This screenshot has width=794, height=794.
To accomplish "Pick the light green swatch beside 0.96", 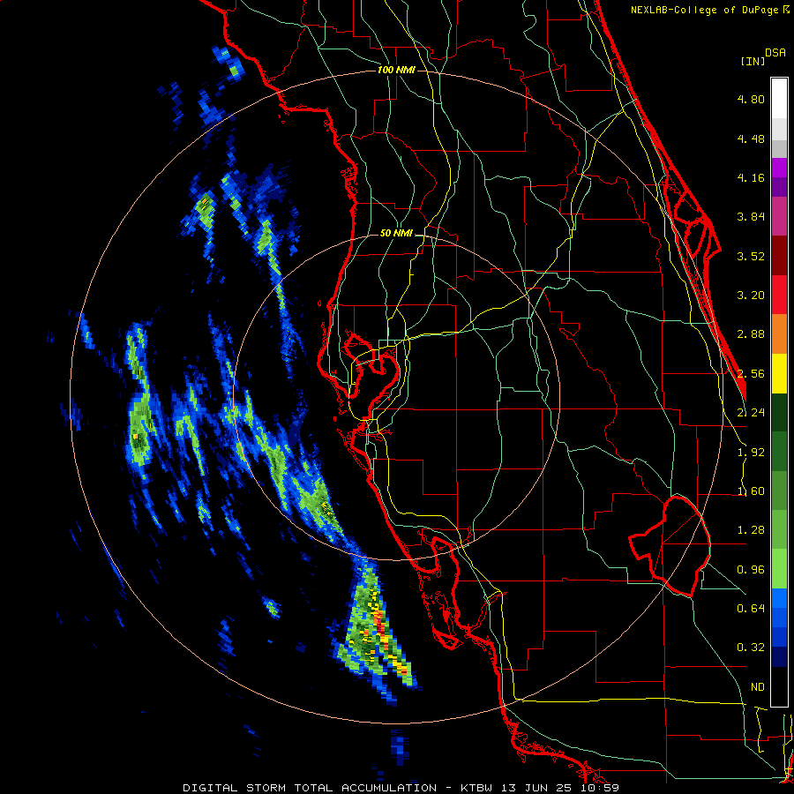I will [779, 569].
